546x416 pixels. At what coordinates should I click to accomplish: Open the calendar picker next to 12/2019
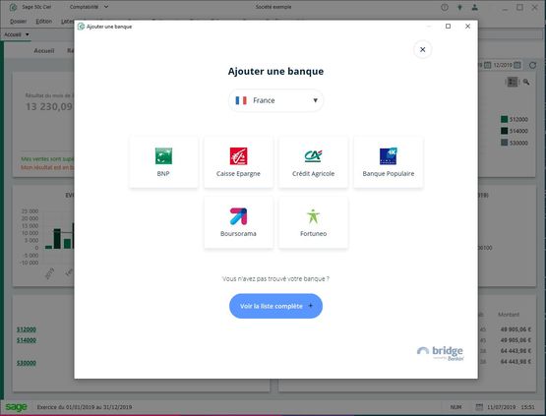[517, 65]
